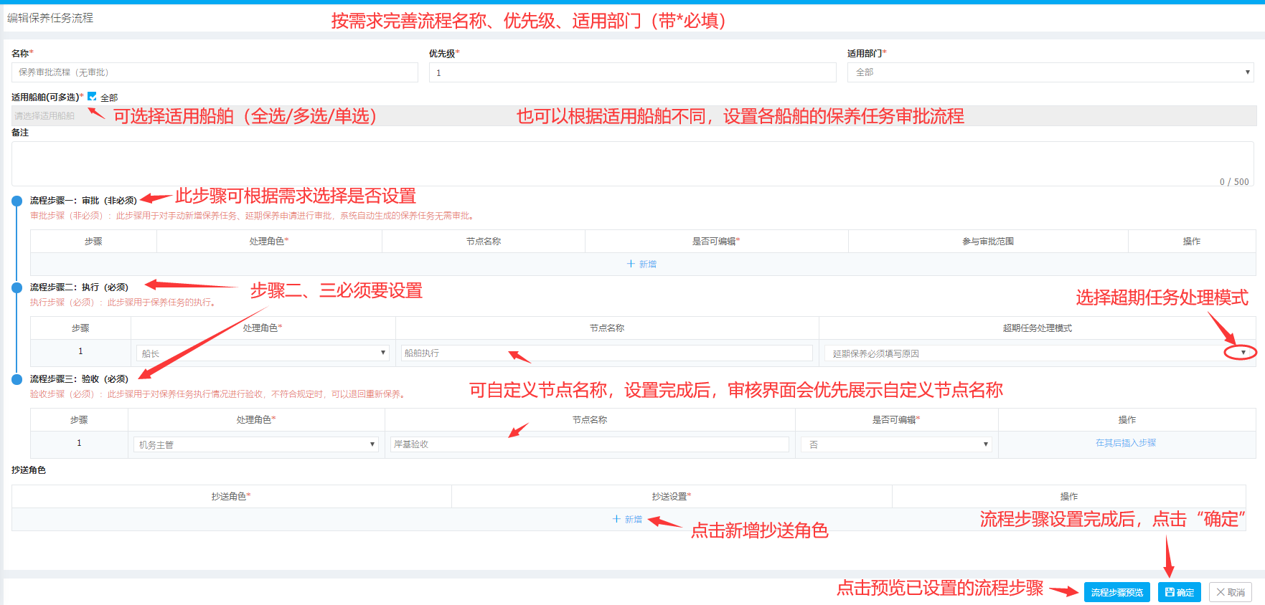Click the 流程步骤一 blue timeline dot
The width and height of the screenshot is (1265, 605).
[x=17, y=201]
